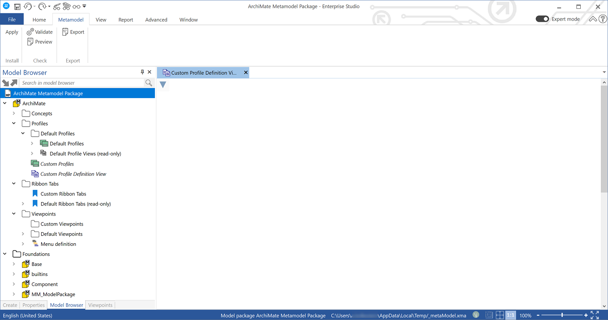Expand the Base foundation package
The height and width of the screenshot is (320, 608).
click(14, 264)
